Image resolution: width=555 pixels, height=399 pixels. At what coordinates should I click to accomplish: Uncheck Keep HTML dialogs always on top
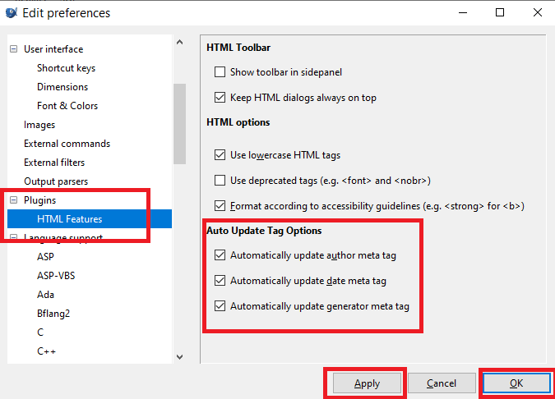[x=220, y=98]
